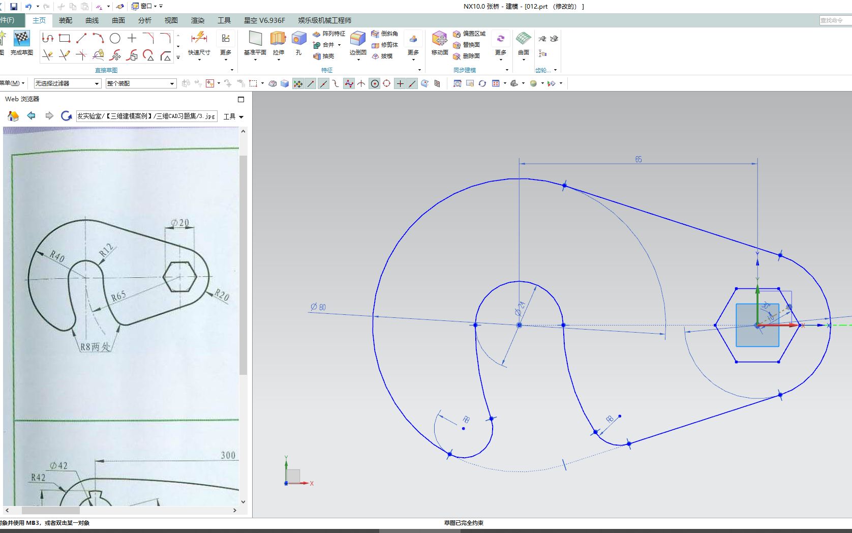Viewport: 852px width, 533px height.
Task: Toggle the point-on-curve snap setting
Action: point(412,83)
